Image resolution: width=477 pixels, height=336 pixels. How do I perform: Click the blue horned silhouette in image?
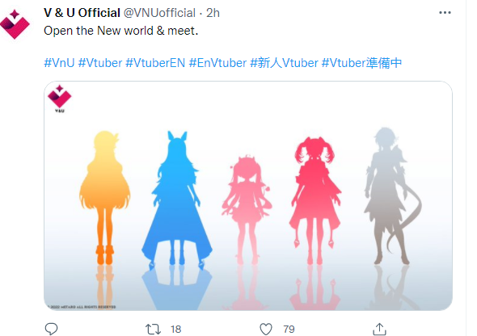177,200
